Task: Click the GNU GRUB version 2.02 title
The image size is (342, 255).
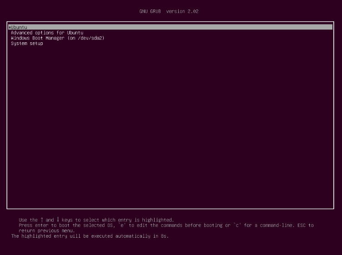Action: [169, 11]
